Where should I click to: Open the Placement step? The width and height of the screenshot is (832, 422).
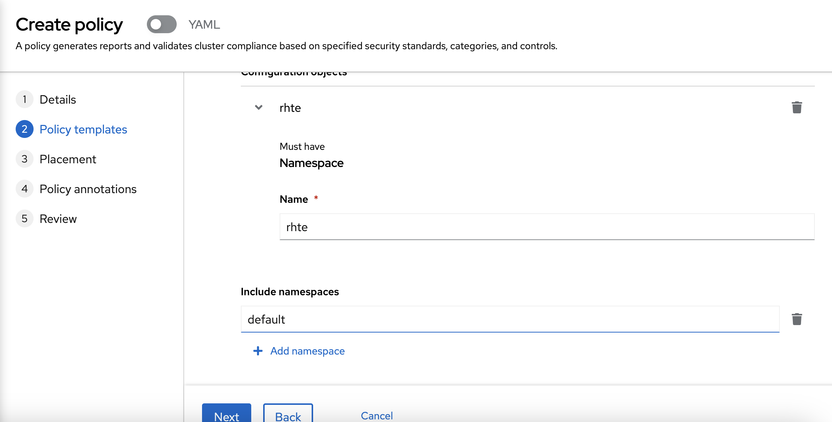pyautogui.click(x=68, y=159)
